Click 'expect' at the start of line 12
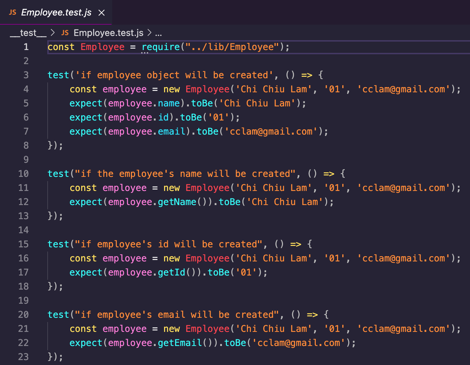The height and width of the screenshot is (365, 470). click(86, 202)
